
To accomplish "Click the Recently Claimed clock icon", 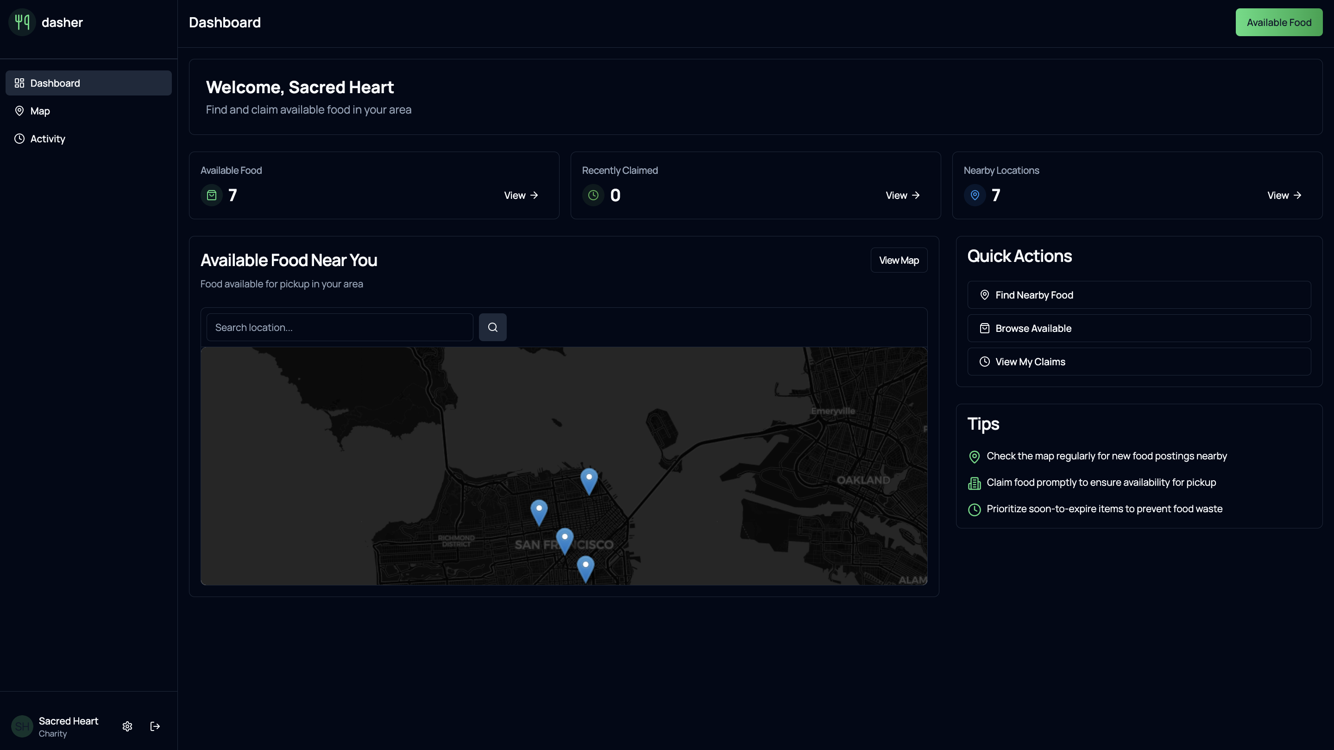I will coord(593,196).
